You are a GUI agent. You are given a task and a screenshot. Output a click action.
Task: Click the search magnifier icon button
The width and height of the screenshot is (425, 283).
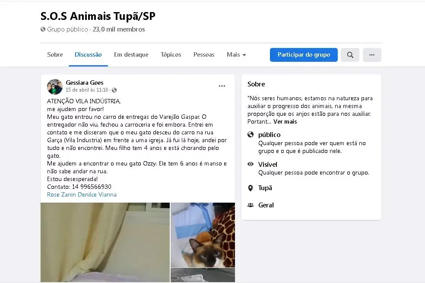[x=350, y=55]
